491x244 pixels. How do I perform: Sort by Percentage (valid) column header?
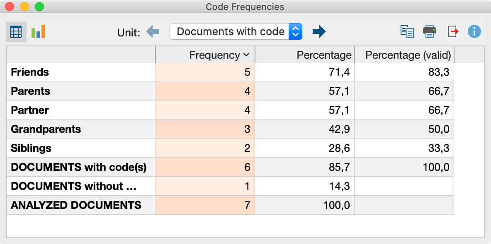click(404, 55)
